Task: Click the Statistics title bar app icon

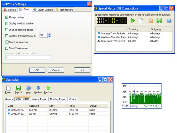Action: pyautogui.click(x=4, y=80)
